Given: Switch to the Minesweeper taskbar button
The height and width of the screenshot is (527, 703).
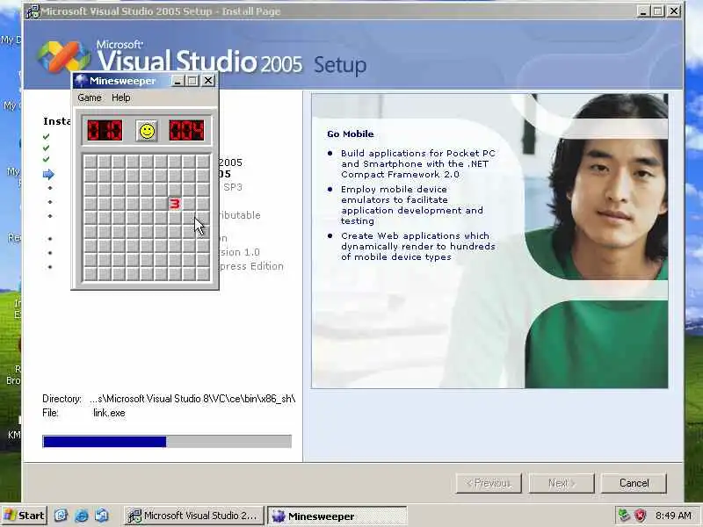Looking at the screenshot, I should (337, 516).
